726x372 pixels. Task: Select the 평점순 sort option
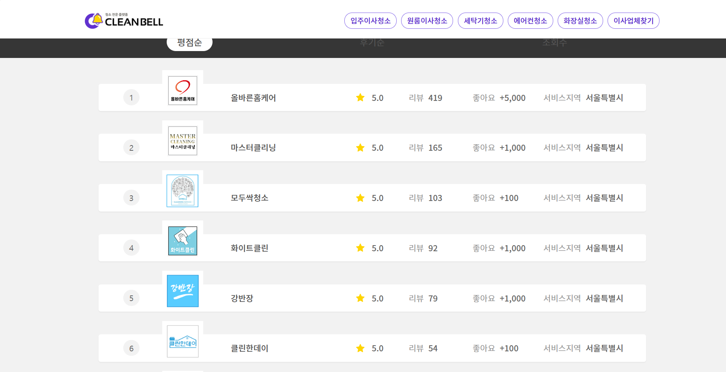(189, 43)
